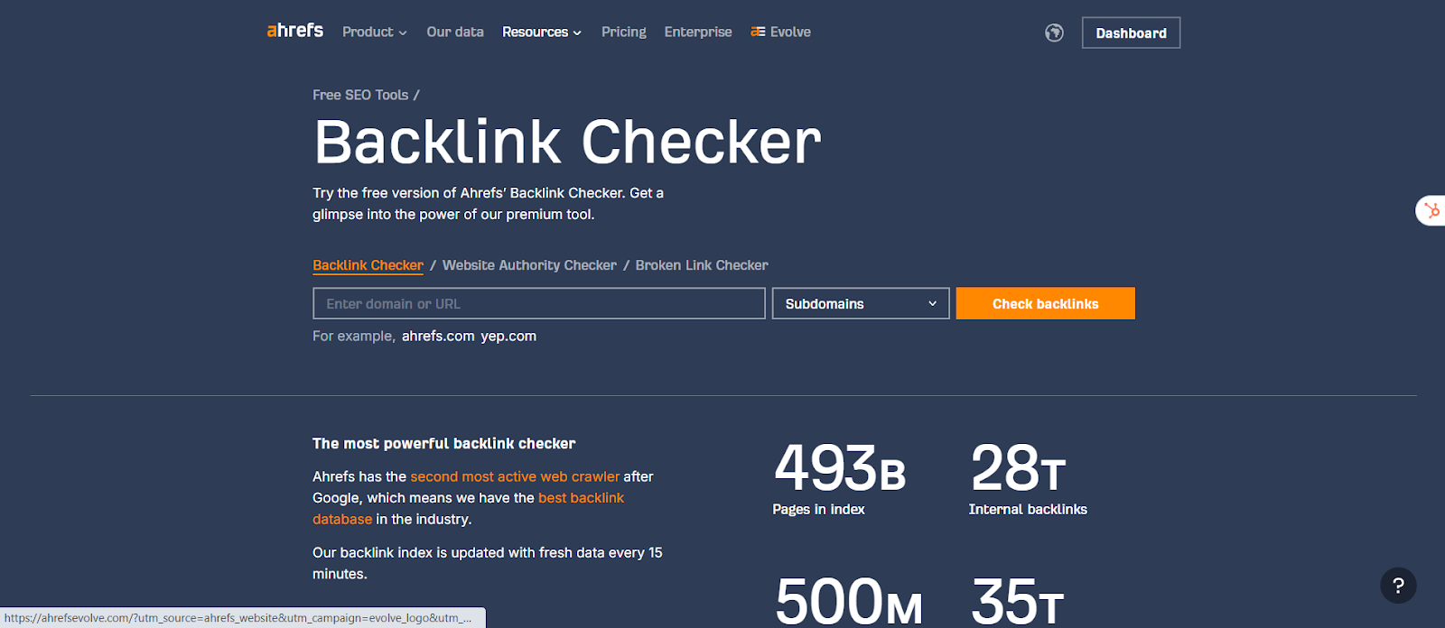Click the Ahrefs logo
Screen dimensions: 1445x628
[294, 31]
